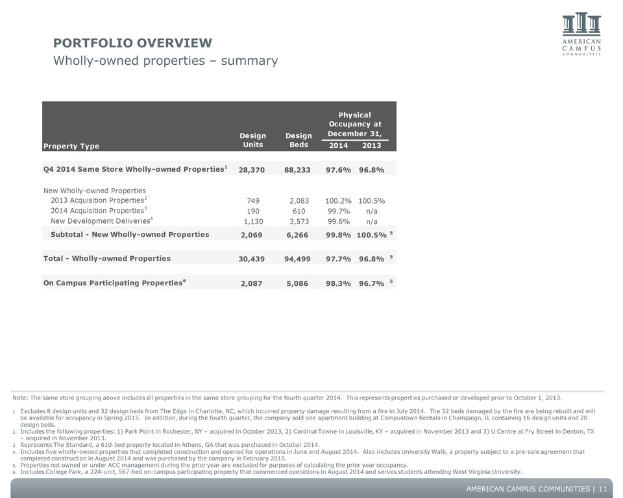Click the page number 11 in footer
Viewport: 623px width, 498px height.
pos(603,489)
